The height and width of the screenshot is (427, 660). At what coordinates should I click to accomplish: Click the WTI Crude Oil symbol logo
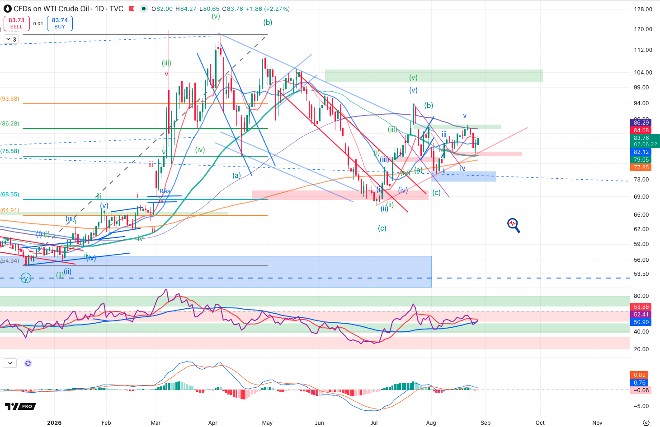[x=8, y=9]
